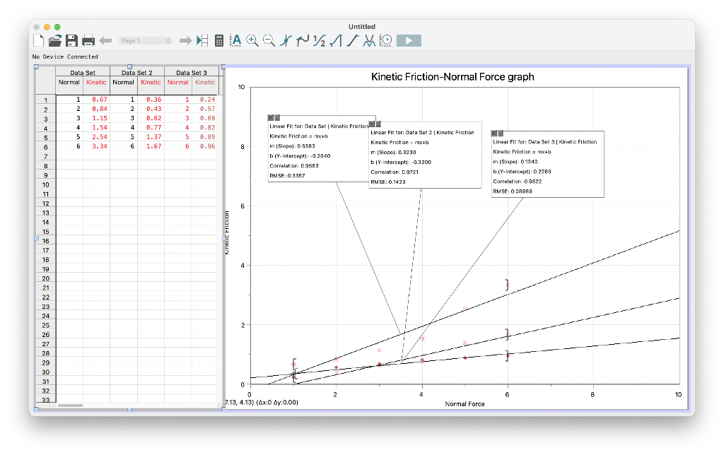Click the y-axis maximum value 10

(x=242, y=87)
